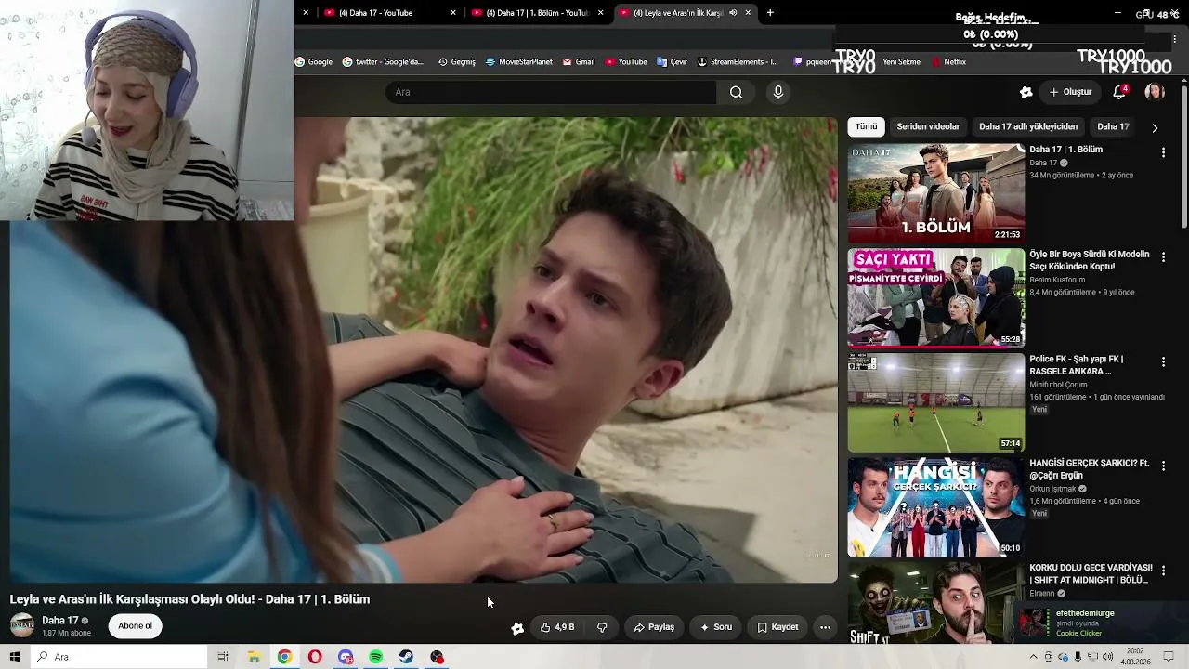Start voice search with the microphone icon
This screenshot has width=1189, height=669.
pyautogui.click(x=778, y=92)
